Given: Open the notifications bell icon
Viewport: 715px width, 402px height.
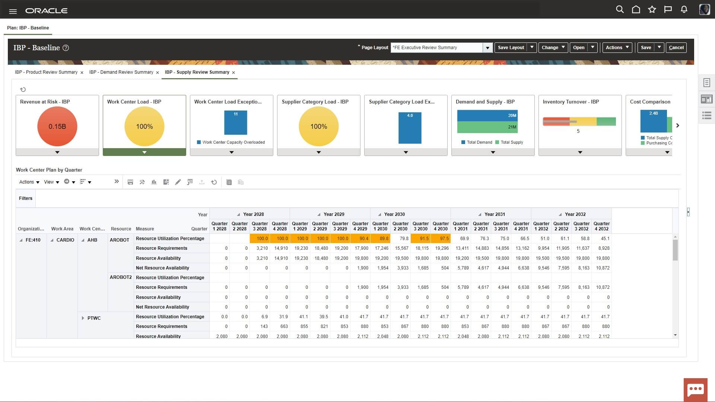Looking at the screenshot, I should (x=684, y=10).
